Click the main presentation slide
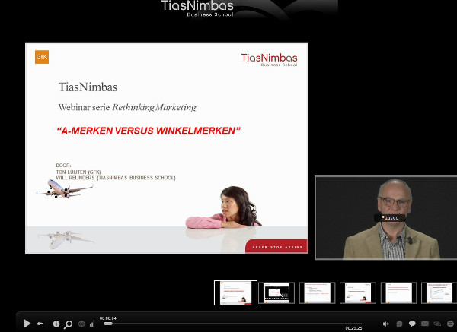The width and height of the screenshot is (457, 332). [167, 148]
